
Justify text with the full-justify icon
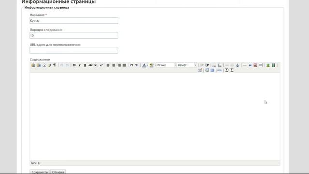pos(124,65)
